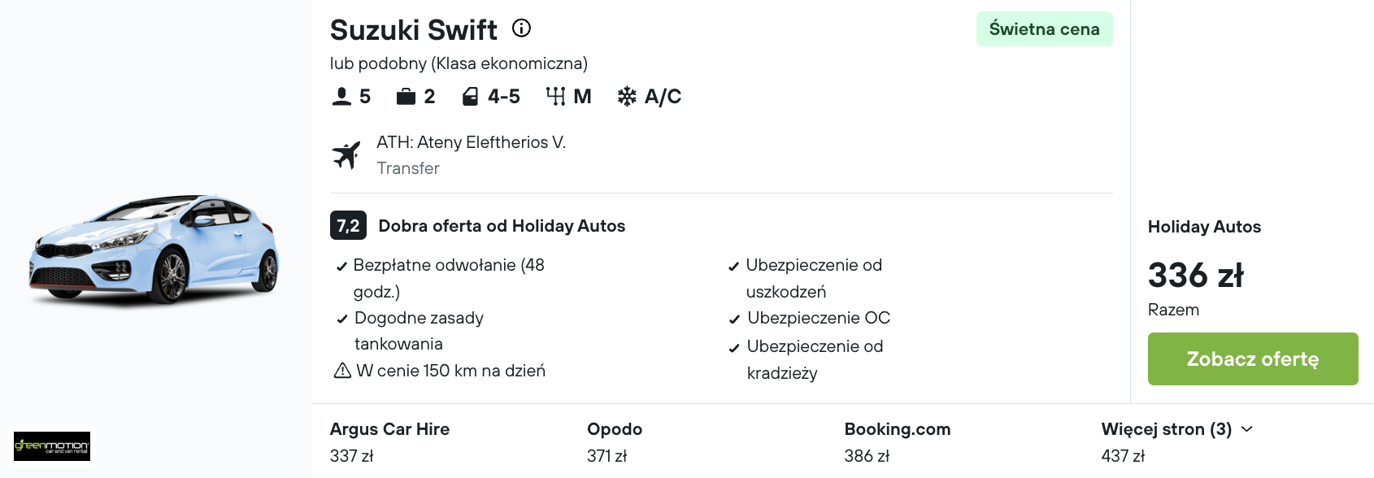Image resolution: width=1374 pixels, height=478 pixels.
Task: Select the Opodo 371 zł offer
Action: (x=615, y=442)
